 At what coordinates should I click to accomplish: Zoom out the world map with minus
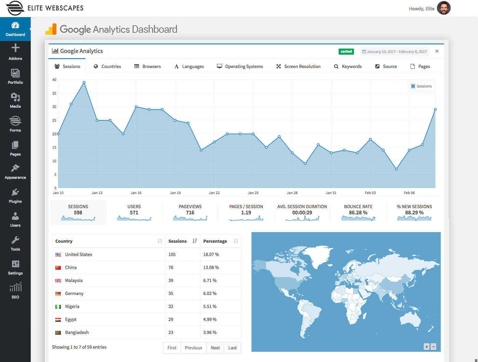click(x=433, y=347)
